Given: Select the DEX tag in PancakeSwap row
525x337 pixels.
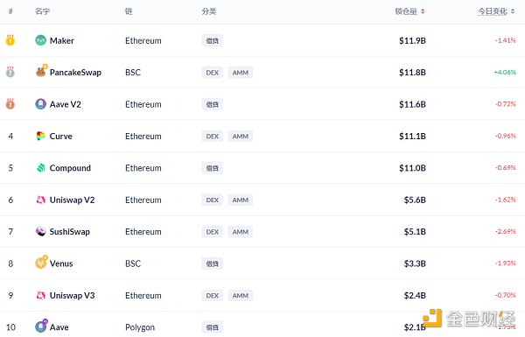Looking at the screenshot, I should coord(213,73).
